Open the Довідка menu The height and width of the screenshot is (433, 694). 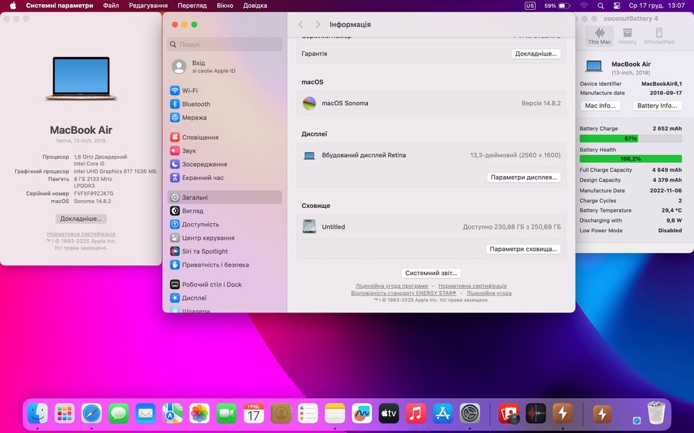pyautogui.click(x=255, y=6)
